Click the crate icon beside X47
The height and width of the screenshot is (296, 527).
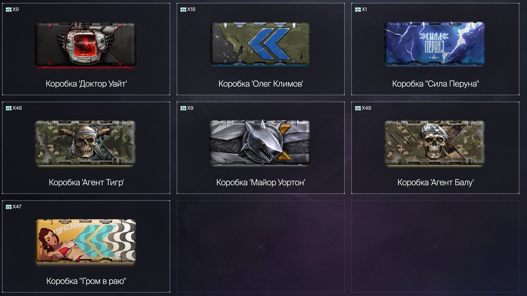[9, 207]
